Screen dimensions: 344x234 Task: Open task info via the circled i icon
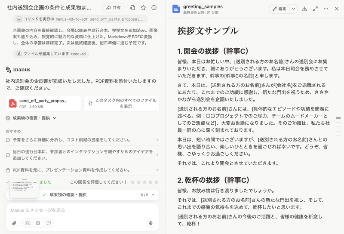(x=154, y=7)
